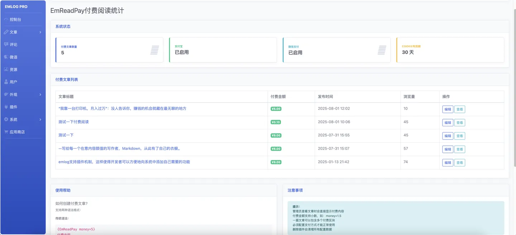This screenshot has width=516, height=235.
Task: Click the 文章 pencil icon in sidebar
Action: 6,32
